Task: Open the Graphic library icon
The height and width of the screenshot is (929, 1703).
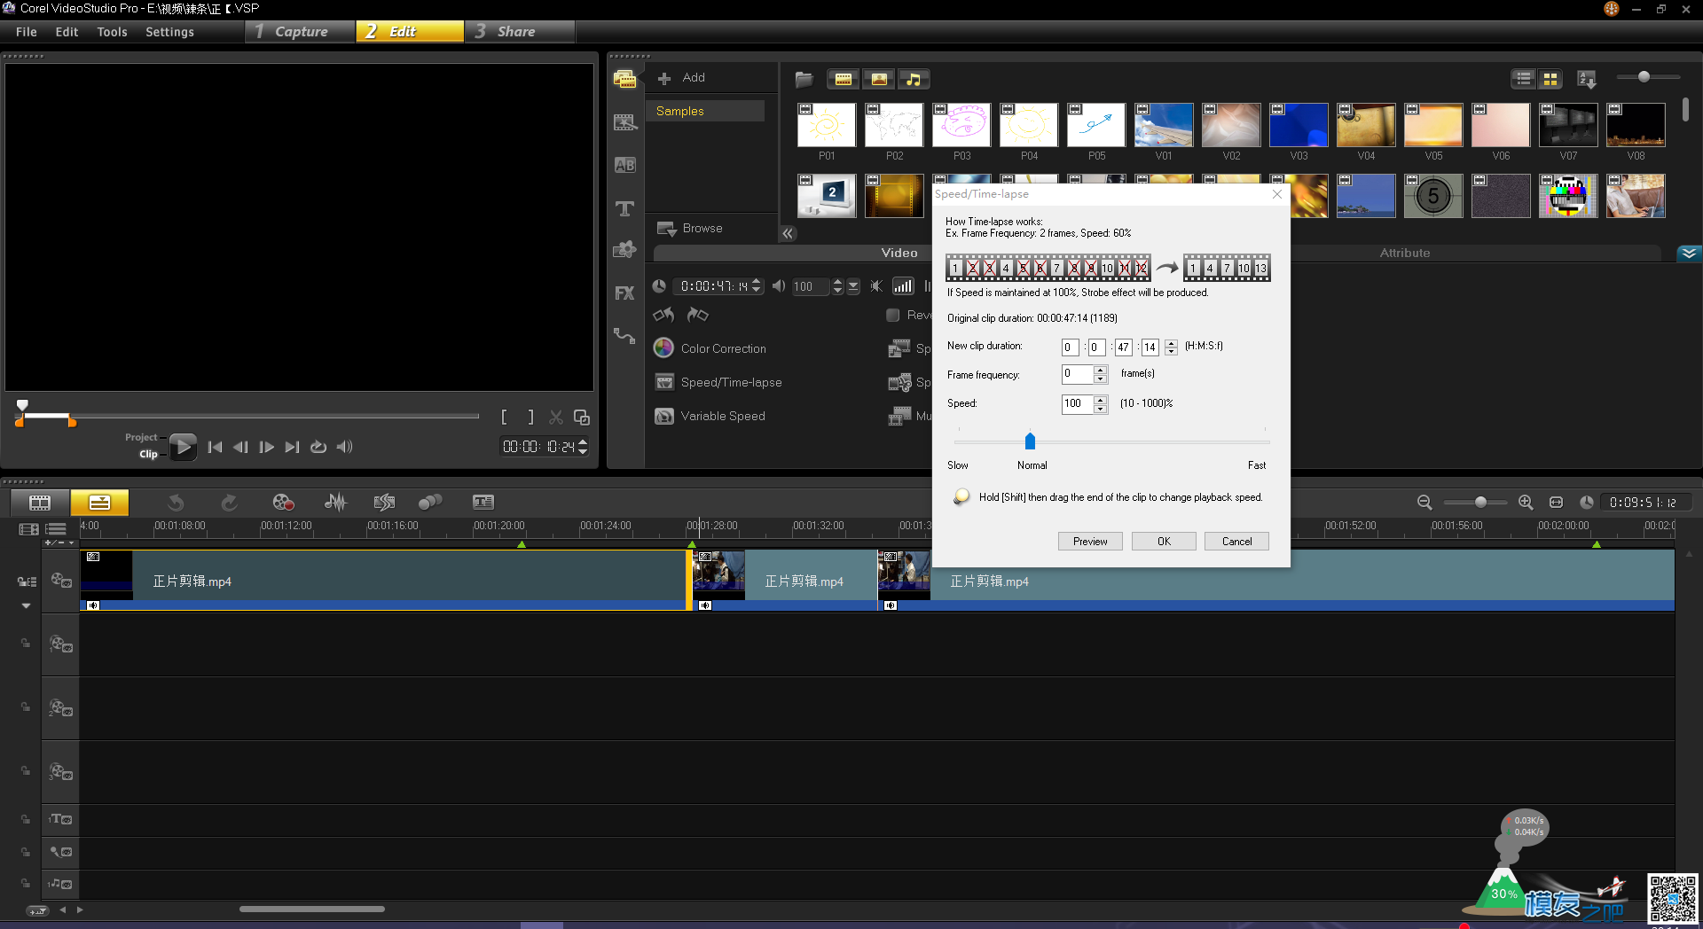Action: tap(624, 250)
